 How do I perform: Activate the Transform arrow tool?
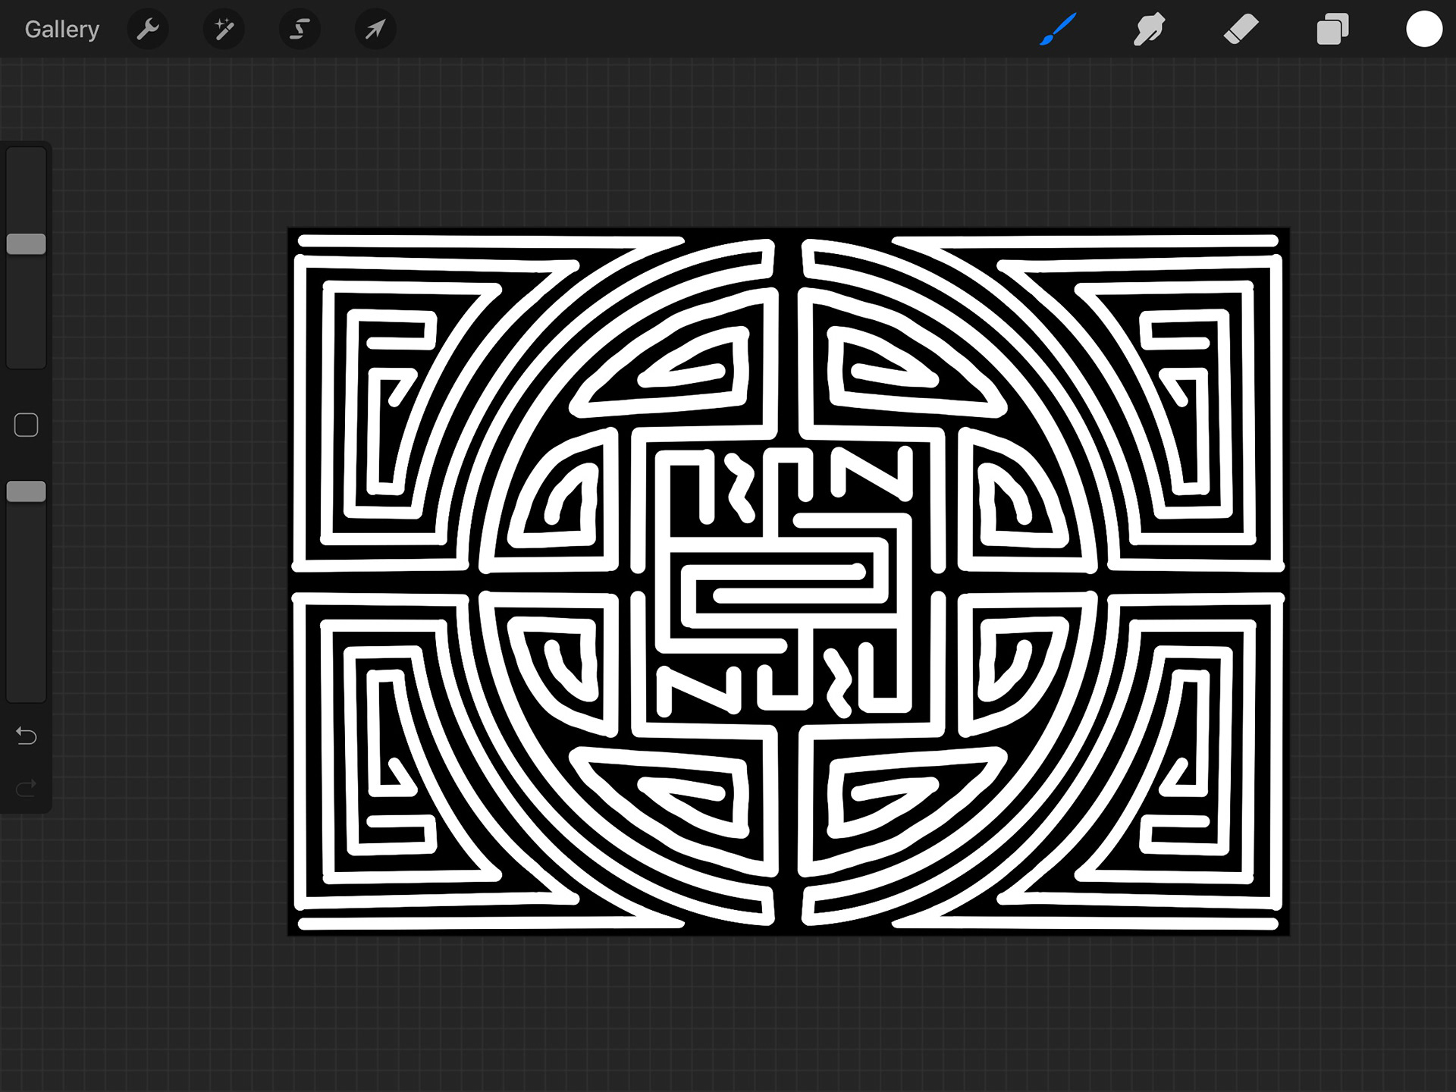[375, 30]
